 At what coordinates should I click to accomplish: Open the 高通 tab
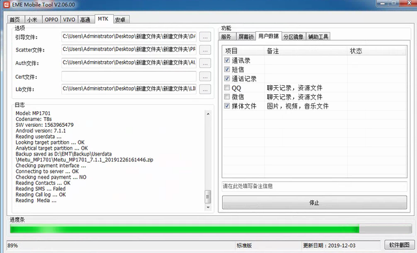[x=85, y=20]
